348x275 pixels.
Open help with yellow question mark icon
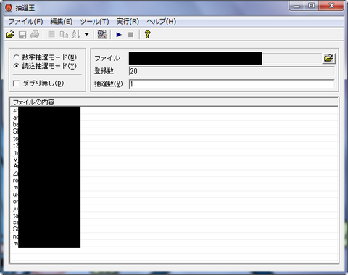point(147,35)
